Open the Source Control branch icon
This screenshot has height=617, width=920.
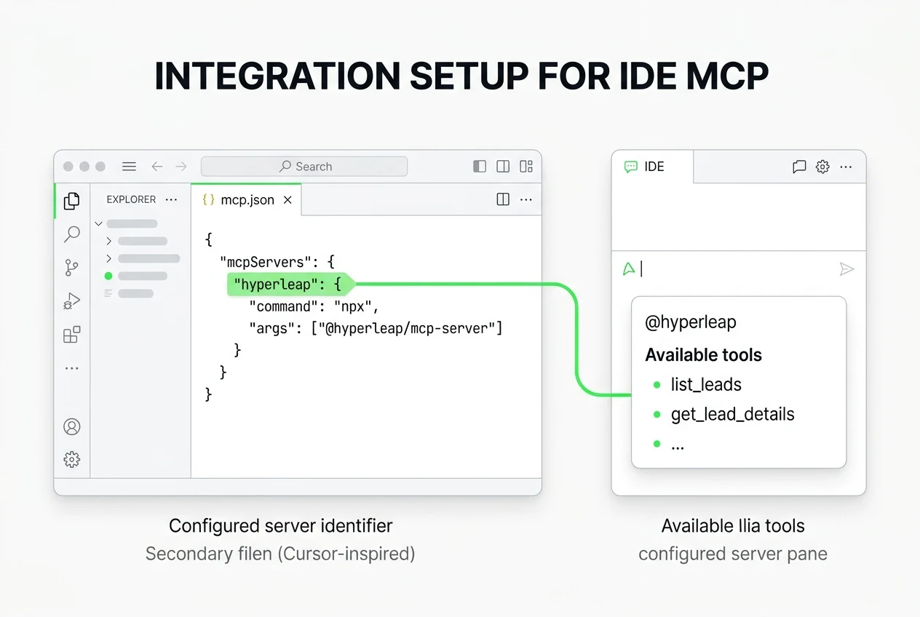click(x=71, y=268)
